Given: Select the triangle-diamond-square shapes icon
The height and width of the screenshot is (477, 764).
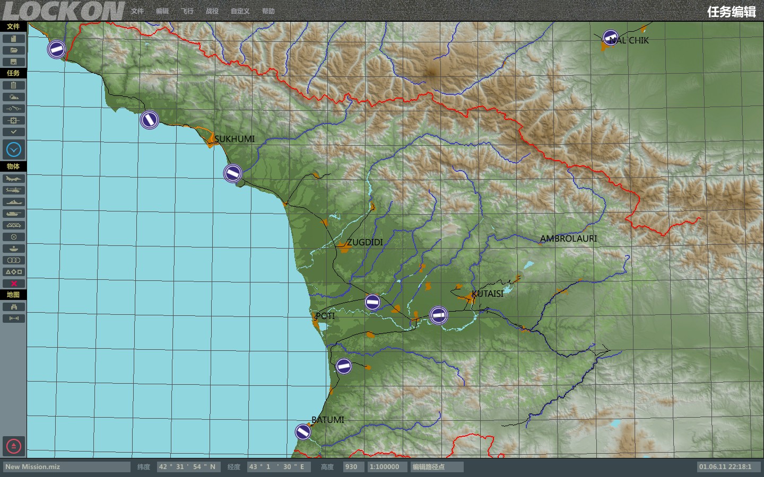Looking at the screenshot, I should point(13,272).
